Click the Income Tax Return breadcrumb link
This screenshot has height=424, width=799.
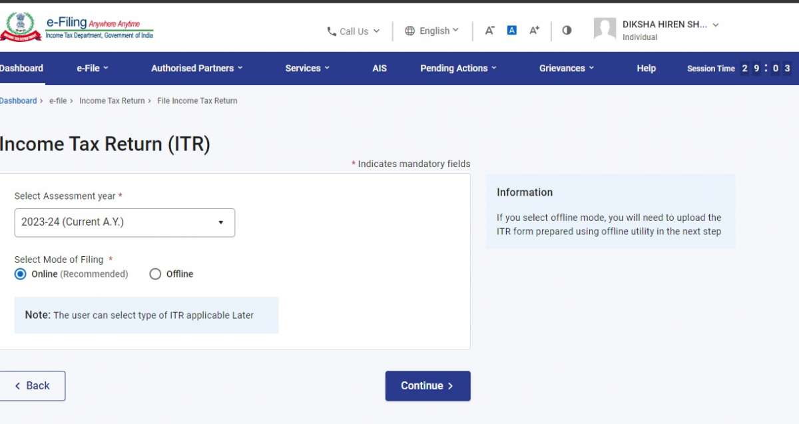112,101
